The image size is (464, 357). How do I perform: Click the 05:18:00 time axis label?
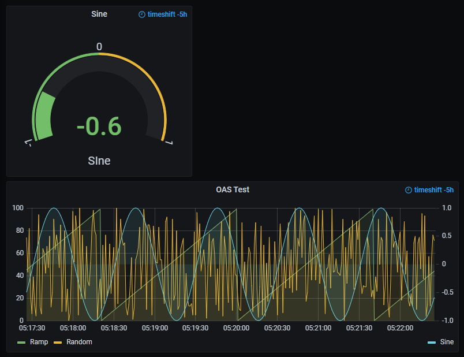(x=73, y=328)
